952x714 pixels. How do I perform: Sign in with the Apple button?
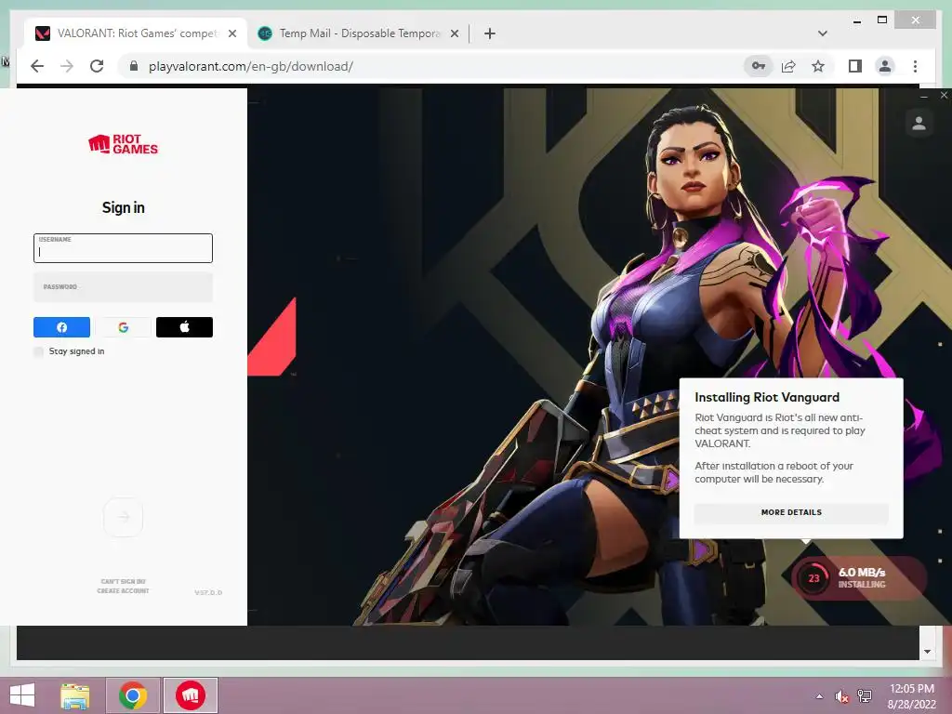point(185,327)
